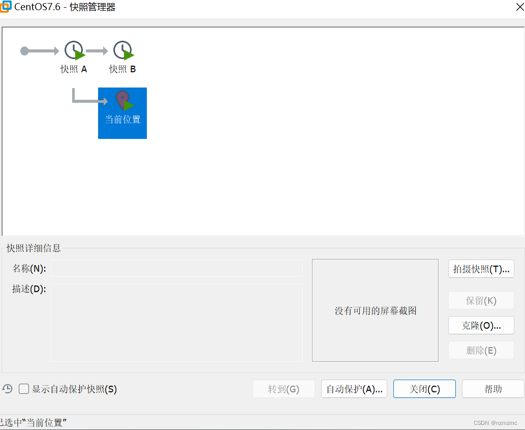Click the 关闭(C) button
The height and width of the screenshot is (430, 525).
click(424, 389)
